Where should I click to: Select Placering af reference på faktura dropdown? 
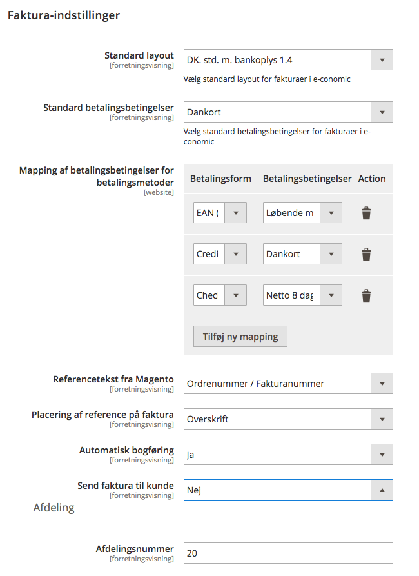click(x=287, y=419)
